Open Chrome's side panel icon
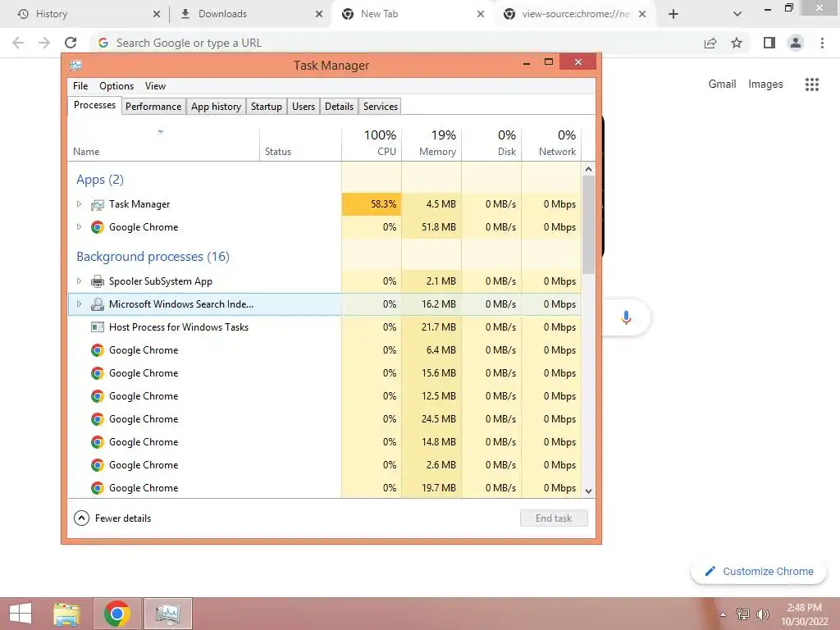The image size is (840, 630). coord(769,43)
